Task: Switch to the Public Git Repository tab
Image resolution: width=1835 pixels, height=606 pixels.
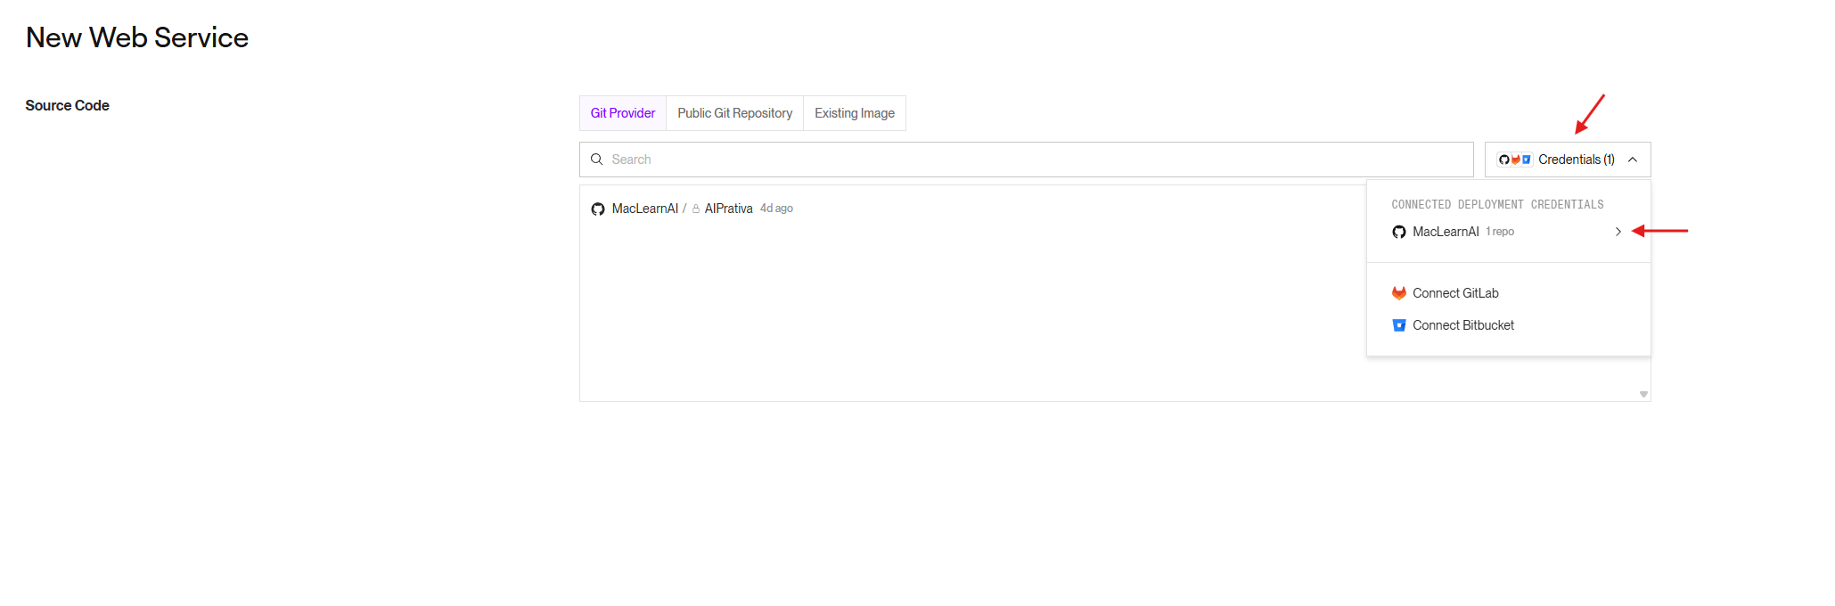Action: pos(734,113)
